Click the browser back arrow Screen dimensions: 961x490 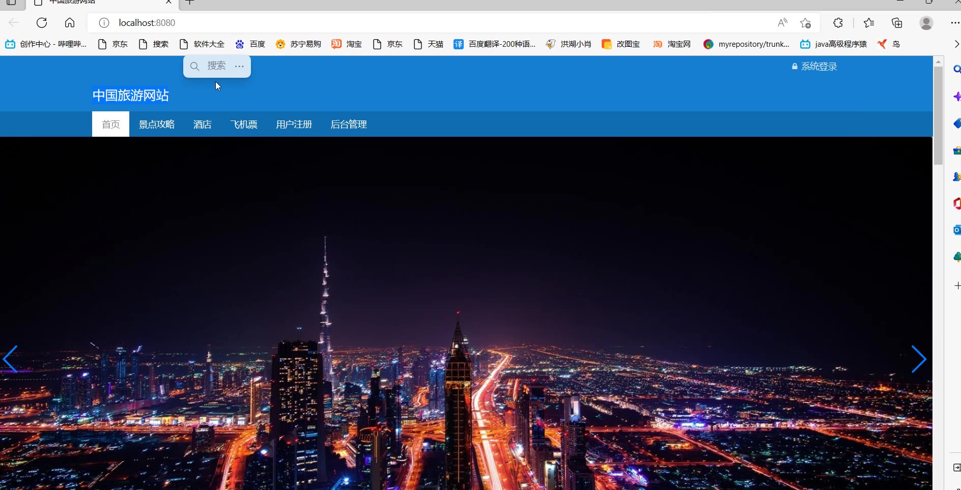14,23
